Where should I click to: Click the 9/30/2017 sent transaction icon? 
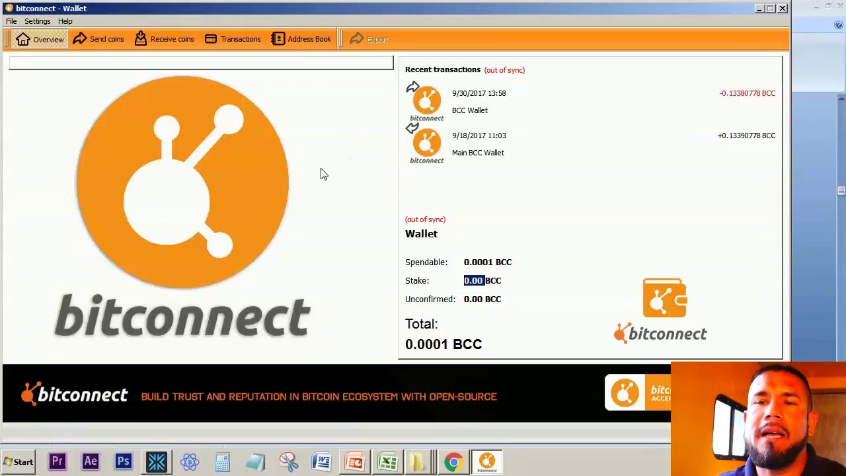click(426, 102)
